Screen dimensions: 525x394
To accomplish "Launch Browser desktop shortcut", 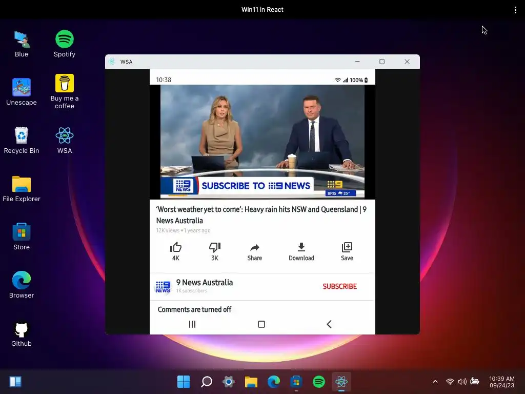I will coord(22,285).
